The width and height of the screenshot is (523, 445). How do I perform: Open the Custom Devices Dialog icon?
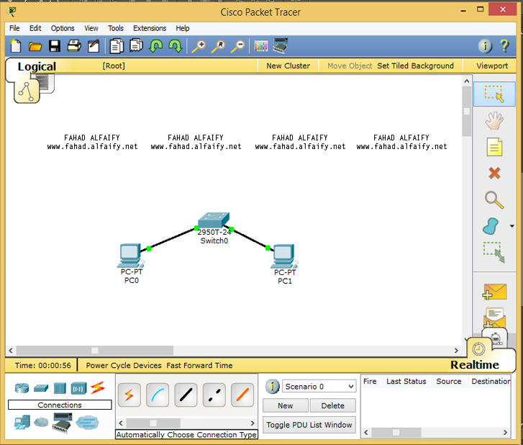point(280,46)
